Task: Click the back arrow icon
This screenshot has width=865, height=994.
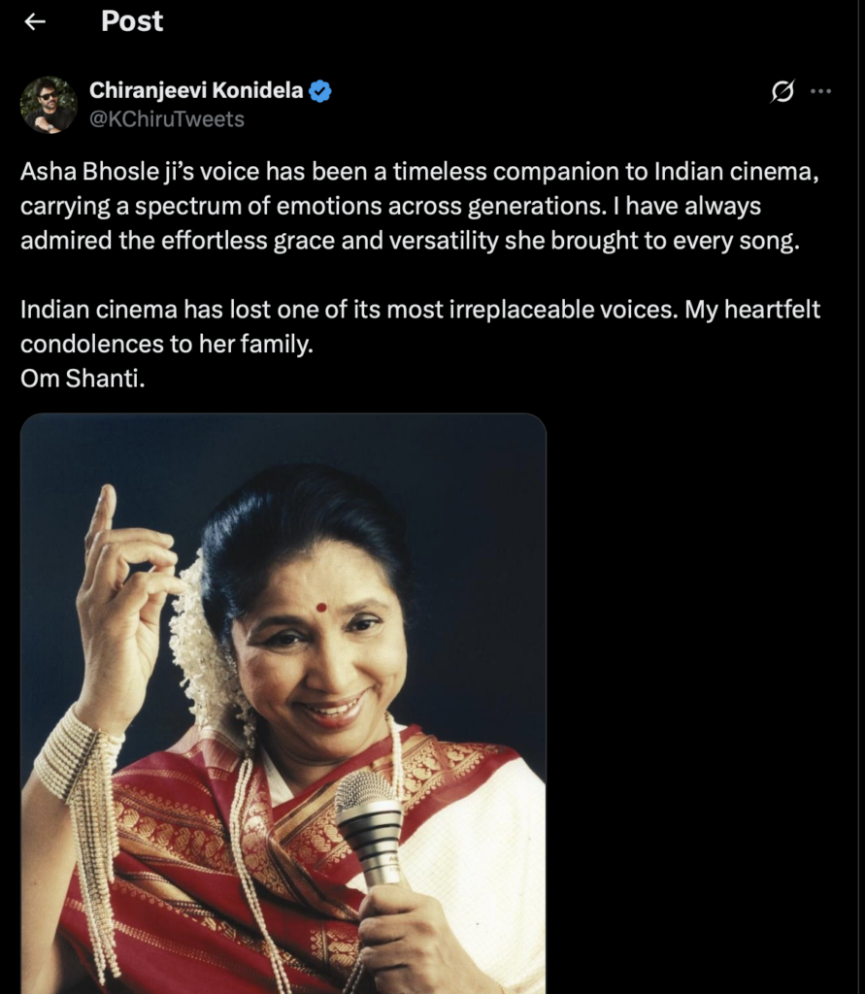Action: point(35,22)
